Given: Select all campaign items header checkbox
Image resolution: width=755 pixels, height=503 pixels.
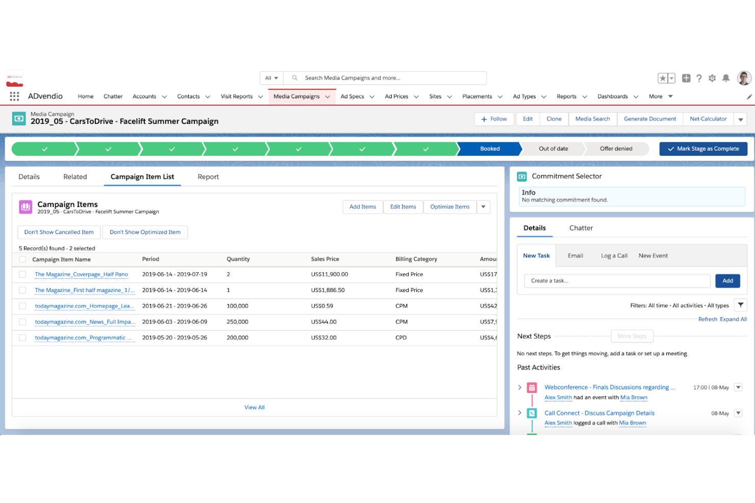Looking at the screenshot, I should 22,259.
